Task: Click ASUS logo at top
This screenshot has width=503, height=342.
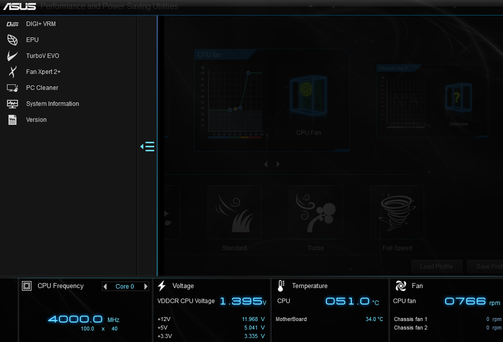Action: [x=20, y=6]
